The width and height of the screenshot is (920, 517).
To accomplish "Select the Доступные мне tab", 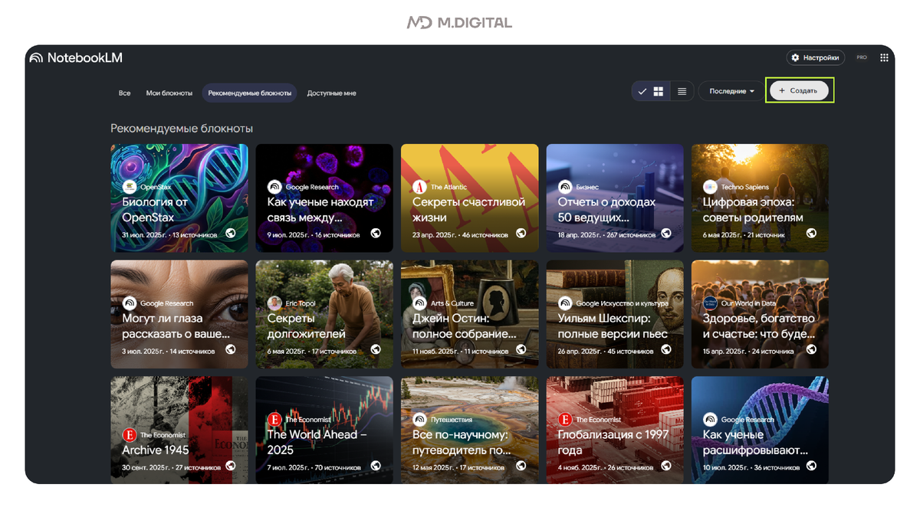I will point(331,93).
